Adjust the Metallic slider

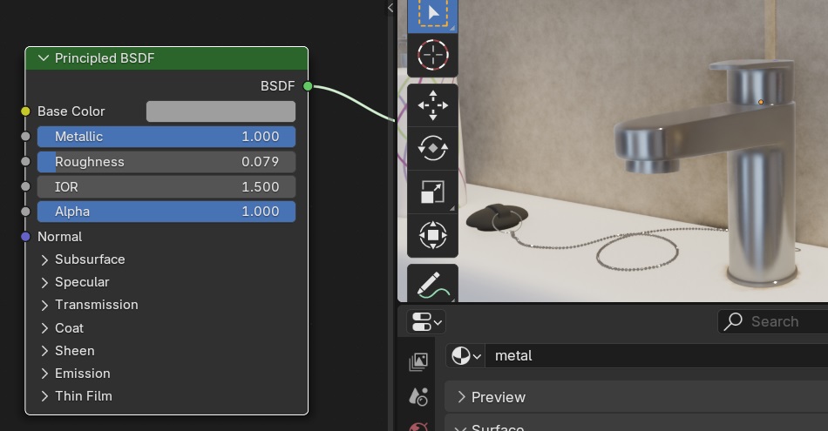pos(166,137)
